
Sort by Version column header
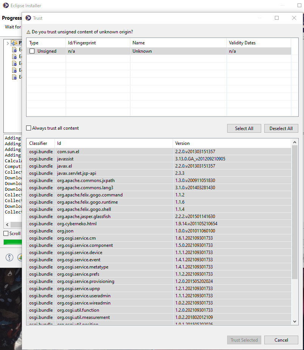[x=232, y=143]
